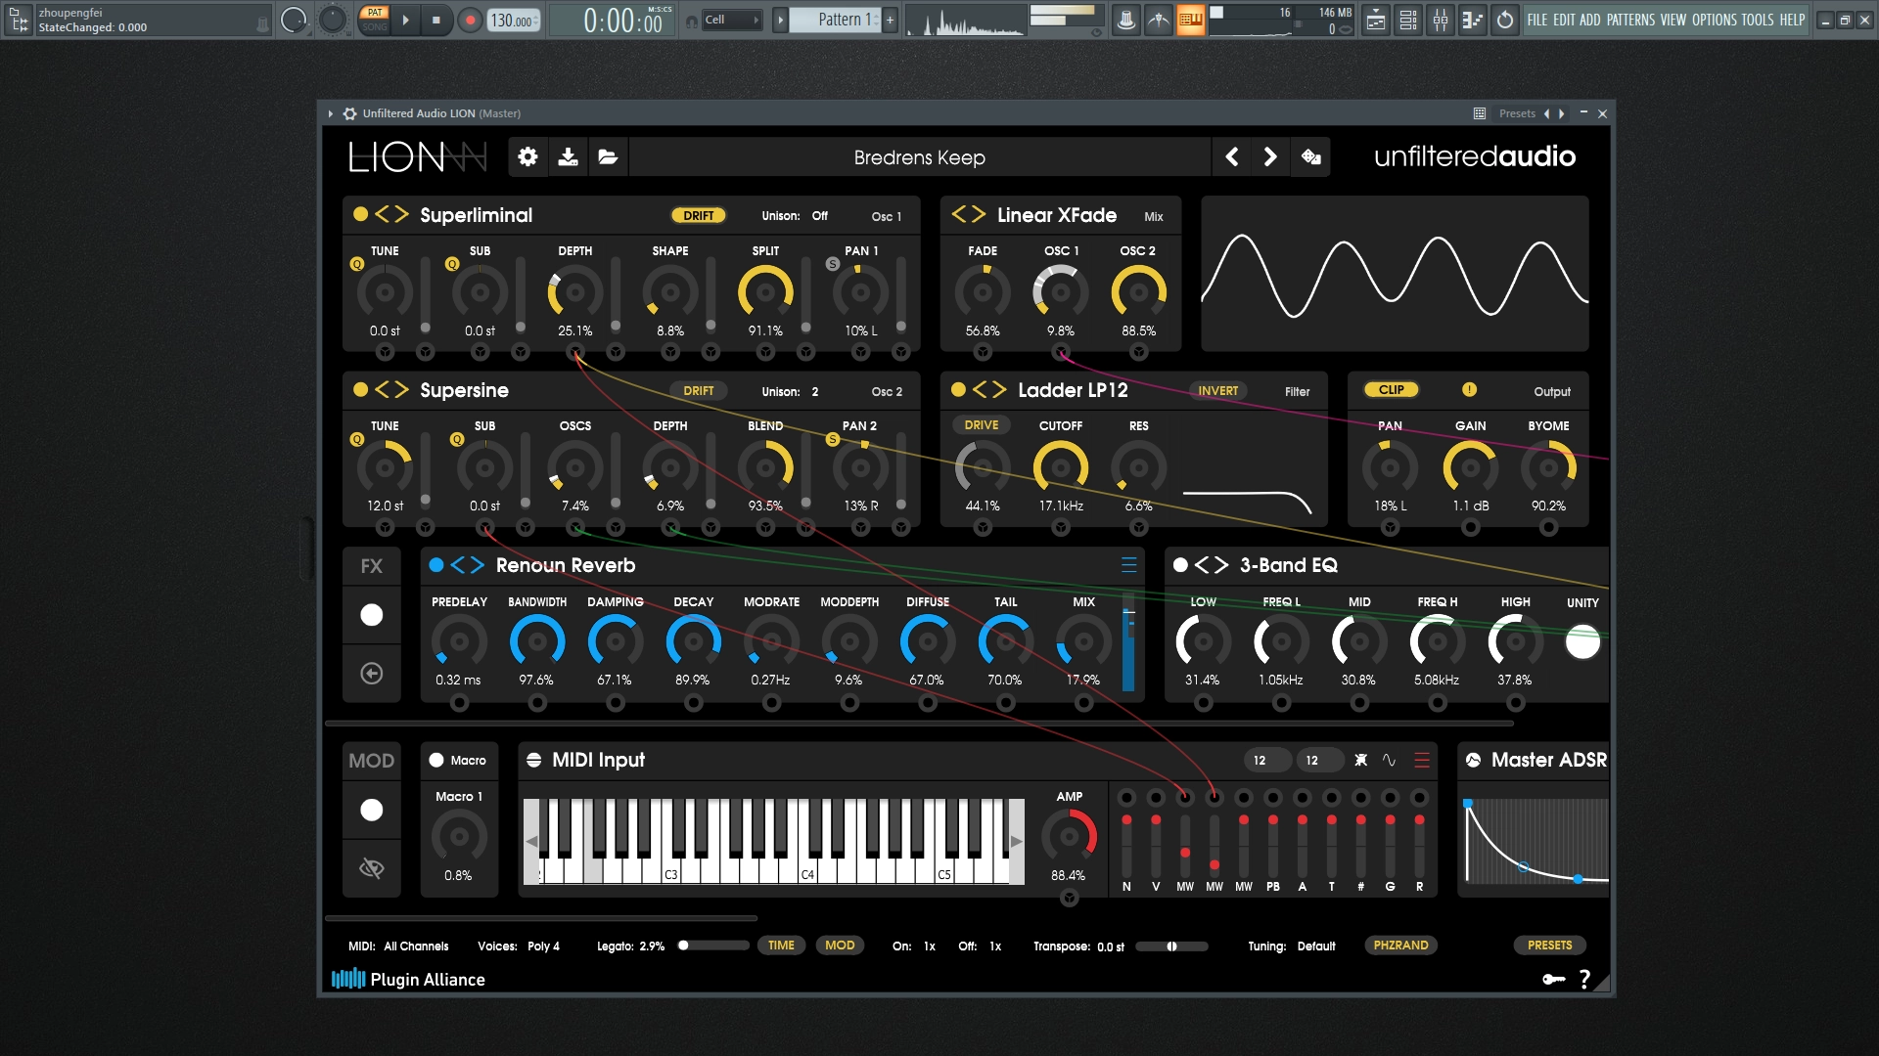The width and height of the screenshot is (1879, 1056).
Task: Open FL Studio EDIT menu
Action: coord(1564,20)
